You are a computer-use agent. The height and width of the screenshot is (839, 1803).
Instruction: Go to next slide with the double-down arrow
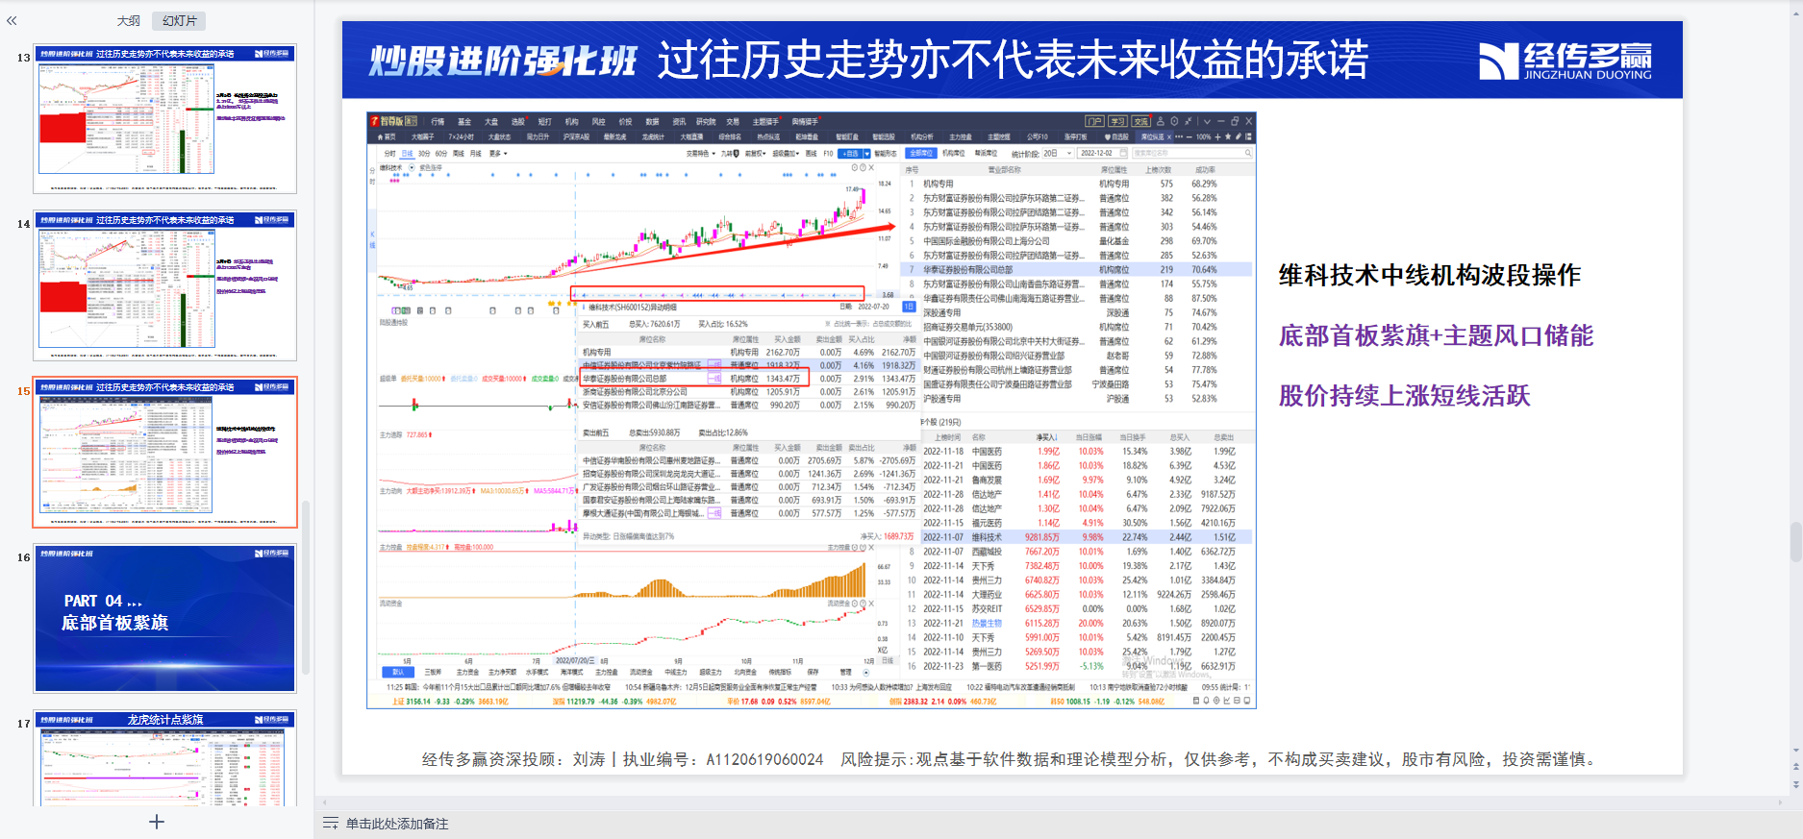(x=1795, y=784)
